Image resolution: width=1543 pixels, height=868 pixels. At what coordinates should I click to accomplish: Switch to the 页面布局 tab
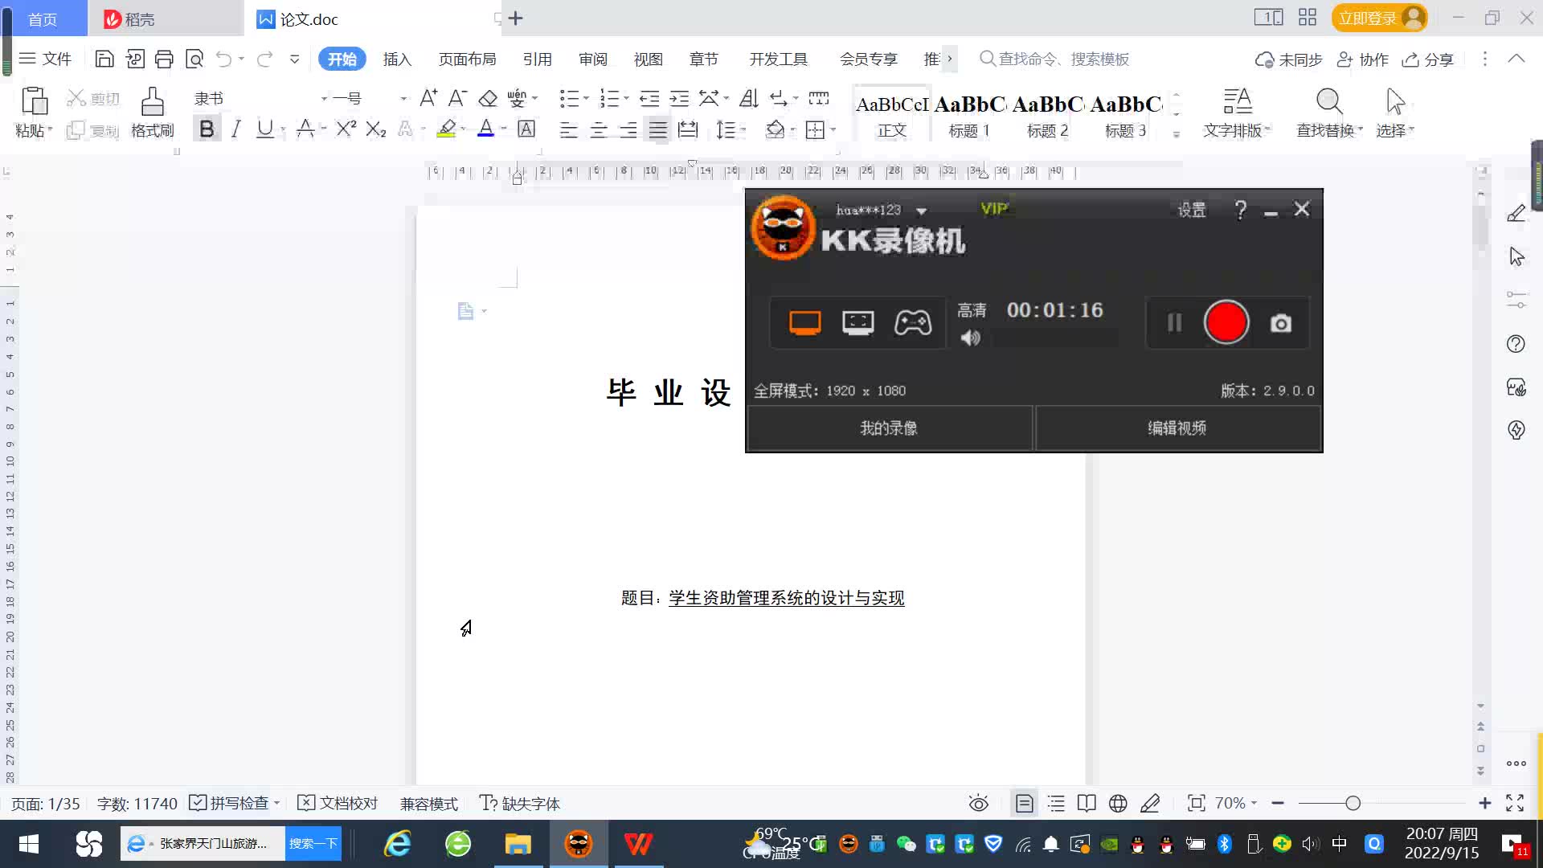(x=467, y=59)
